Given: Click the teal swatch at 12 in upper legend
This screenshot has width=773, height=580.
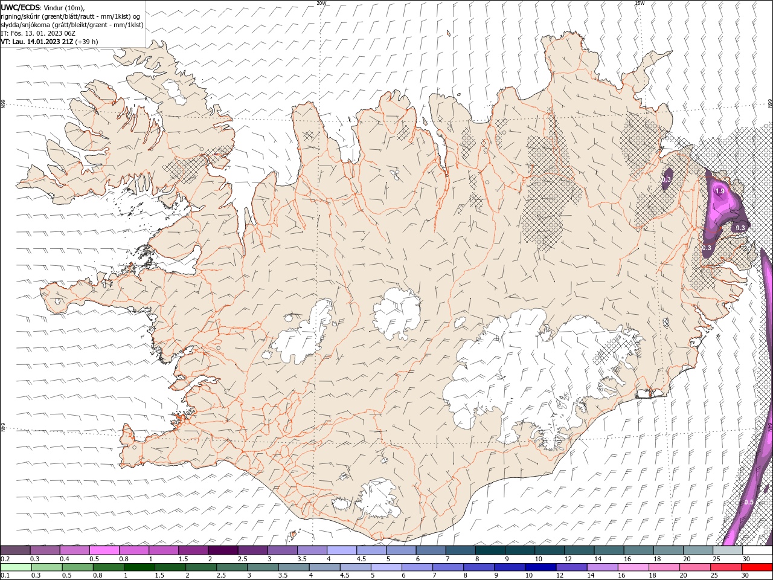Looking at the screenshot, I should click(579, 550).
